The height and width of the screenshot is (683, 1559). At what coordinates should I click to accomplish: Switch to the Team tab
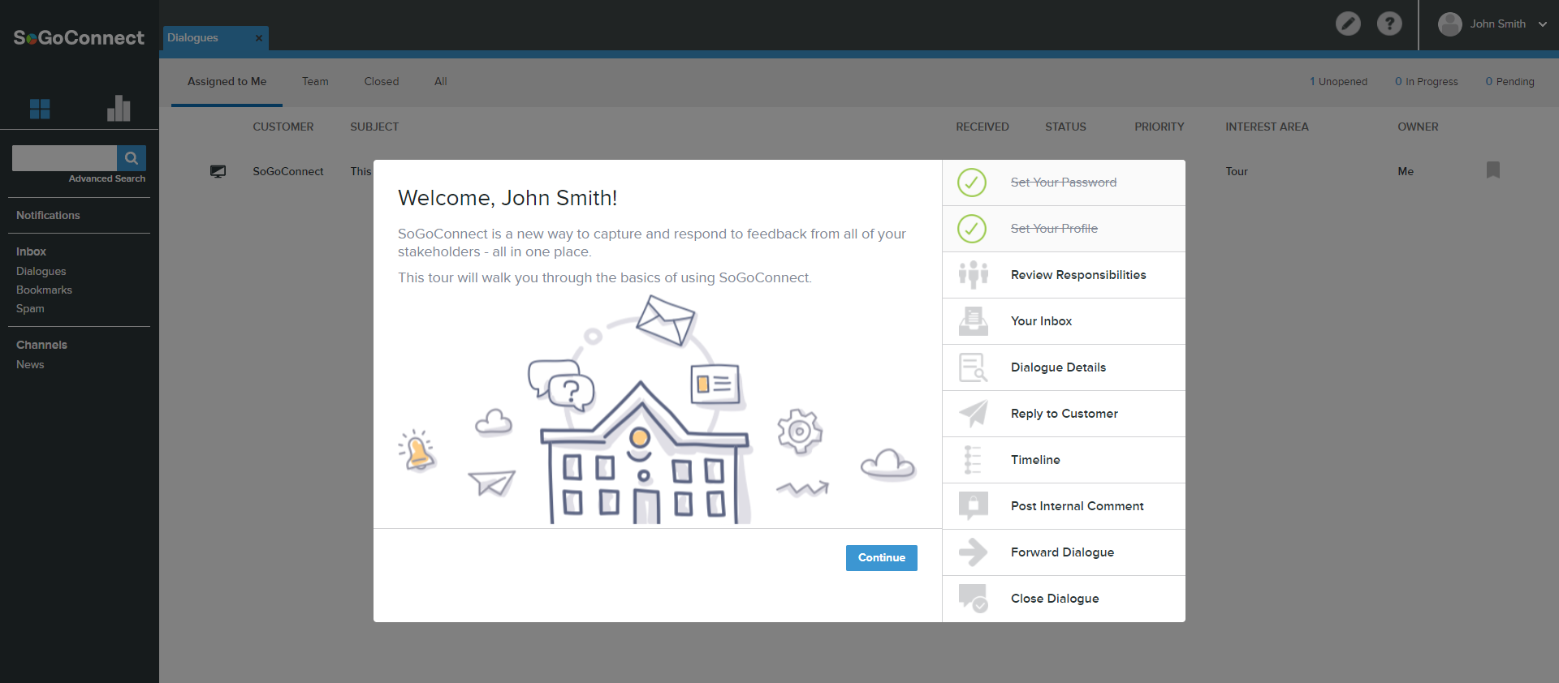coord(315,81)
